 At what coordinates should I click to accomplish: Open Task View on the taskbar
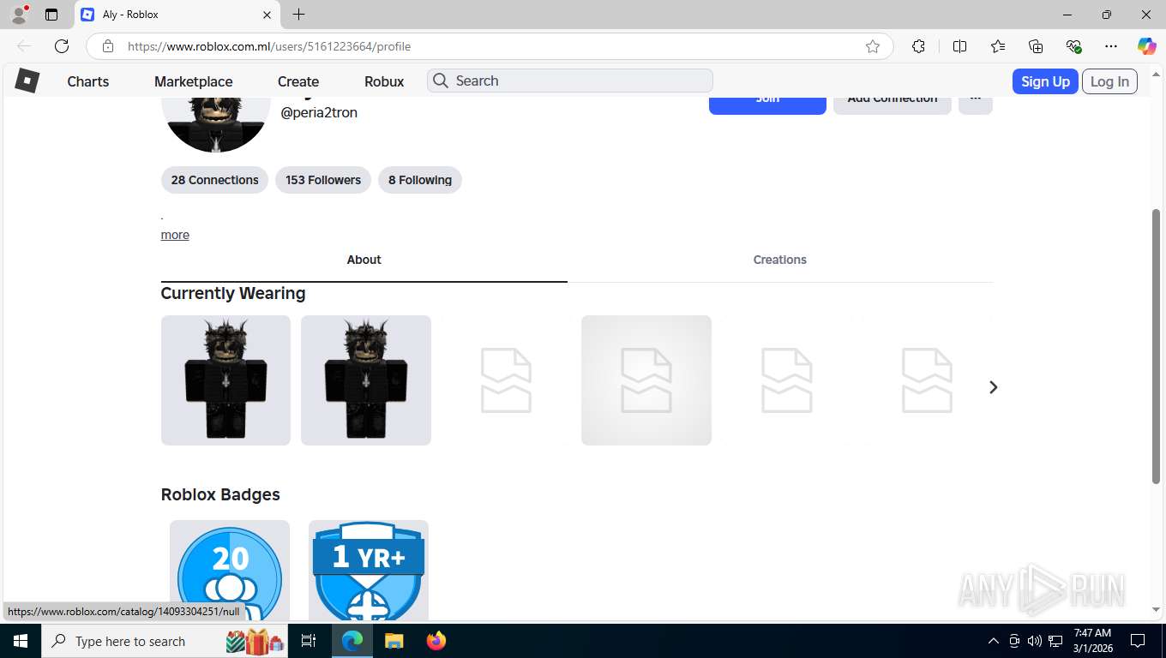point(309,641)
